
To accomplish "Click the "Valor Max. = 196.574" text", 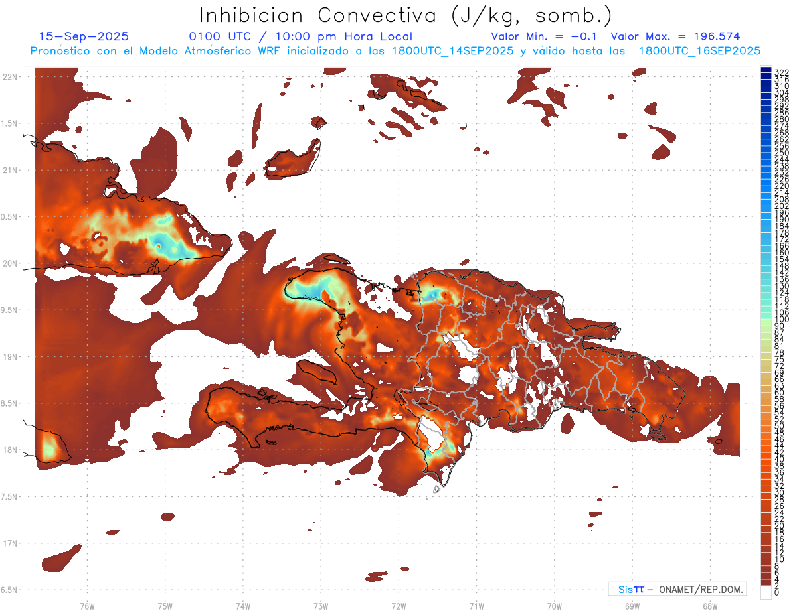I will tap(675, 36).
